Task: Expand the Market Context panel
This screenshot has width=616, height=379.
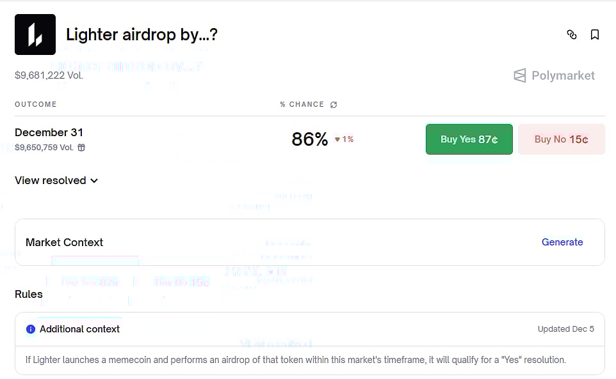Action: coord(64,242)
